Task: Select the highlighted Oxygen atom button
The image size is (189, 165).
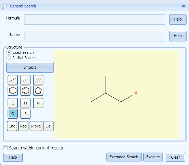Action: 13,114
